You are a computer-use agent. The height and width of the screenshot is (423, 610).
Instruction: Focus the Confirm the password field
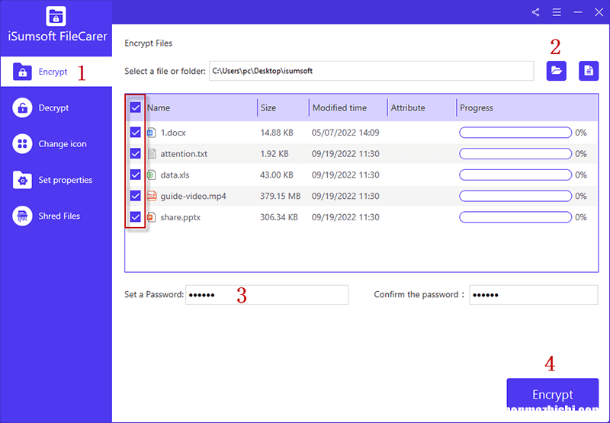click(x=533, y=295)
